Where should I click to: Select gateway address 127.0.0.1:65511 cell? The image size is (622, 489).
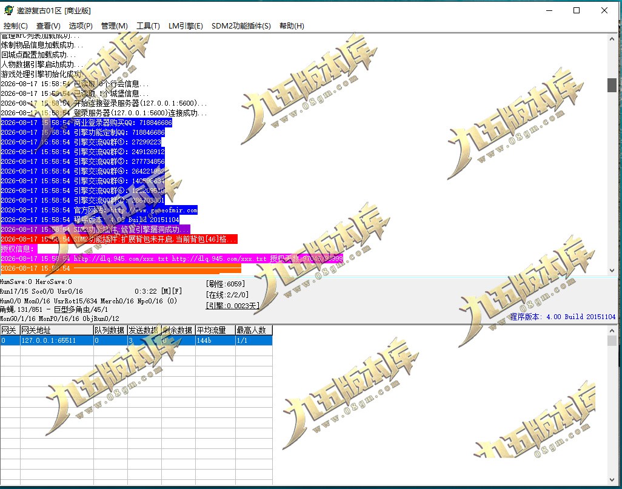pos(57,340)
